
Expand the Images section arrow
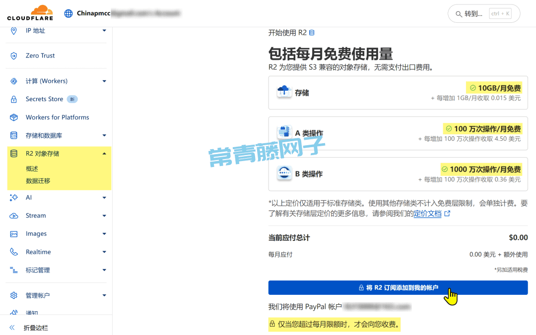(104, 234)
